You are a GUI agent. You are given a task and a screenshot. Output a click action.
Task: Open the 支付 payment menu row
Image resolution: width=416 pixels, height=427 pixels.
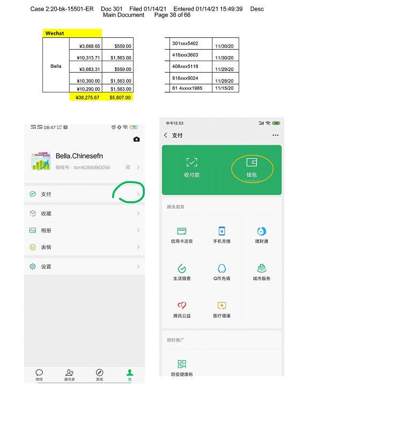coord(84,194)
